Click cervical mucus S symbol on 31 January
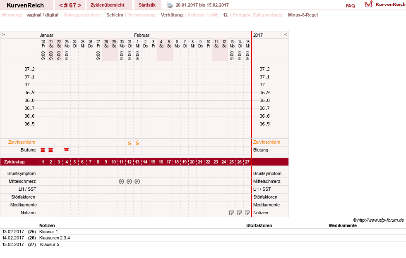406x258 pixels. click(x=130, y=143)
